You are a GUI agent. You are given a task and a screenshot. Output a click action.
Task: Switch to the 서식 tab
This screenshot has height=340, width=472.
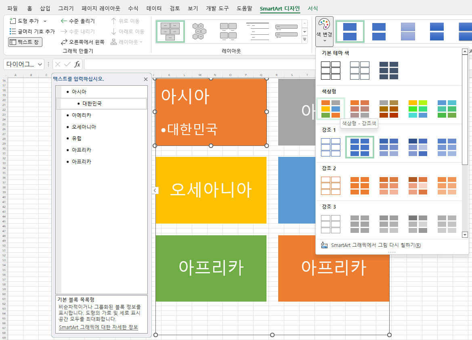point(313,8)
